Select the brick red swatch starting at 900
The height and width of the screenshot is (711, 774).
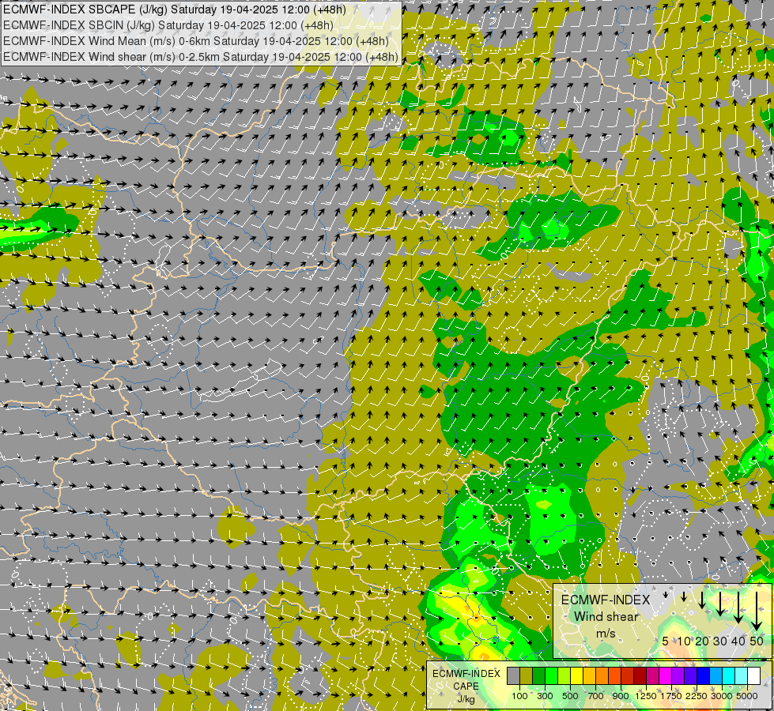[x=628, y=675]
